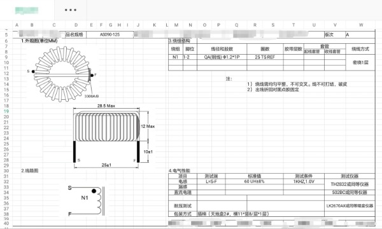Screen dimensions: 382x229
Task: Select row 19 header
Action: pos(6,111)
